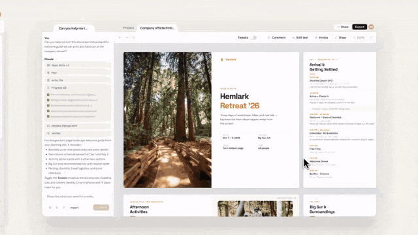418x235 pixels.
Task: Click the forest boardwalk cover photo
Action: 167,120
